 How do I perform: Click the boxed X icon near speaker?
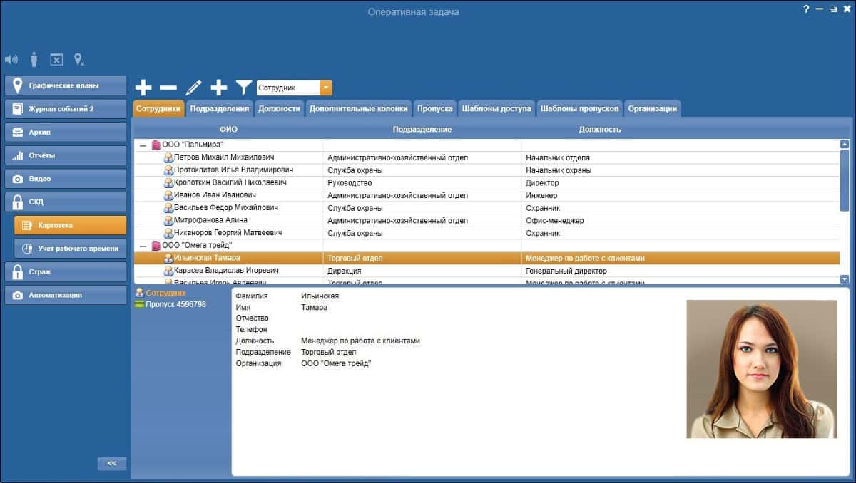[56, 60]
